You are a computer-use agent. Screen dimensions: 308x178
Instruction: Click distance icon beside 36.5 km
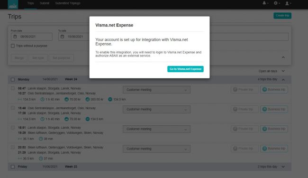(20, 159)
